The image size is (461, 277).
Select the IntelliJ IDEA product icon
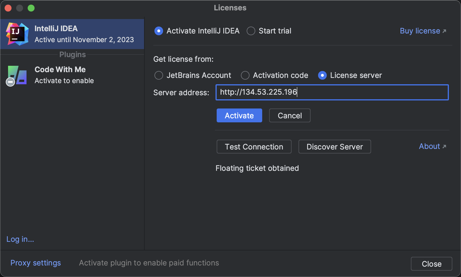17,34
